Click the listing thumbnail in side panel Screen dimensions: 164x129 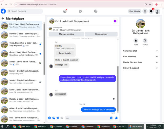point(140,24)
